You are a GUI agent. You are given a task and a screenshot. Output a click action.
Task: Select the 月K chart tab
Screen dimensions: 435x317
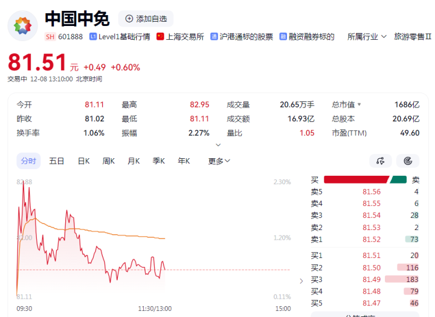pos(134,161)
